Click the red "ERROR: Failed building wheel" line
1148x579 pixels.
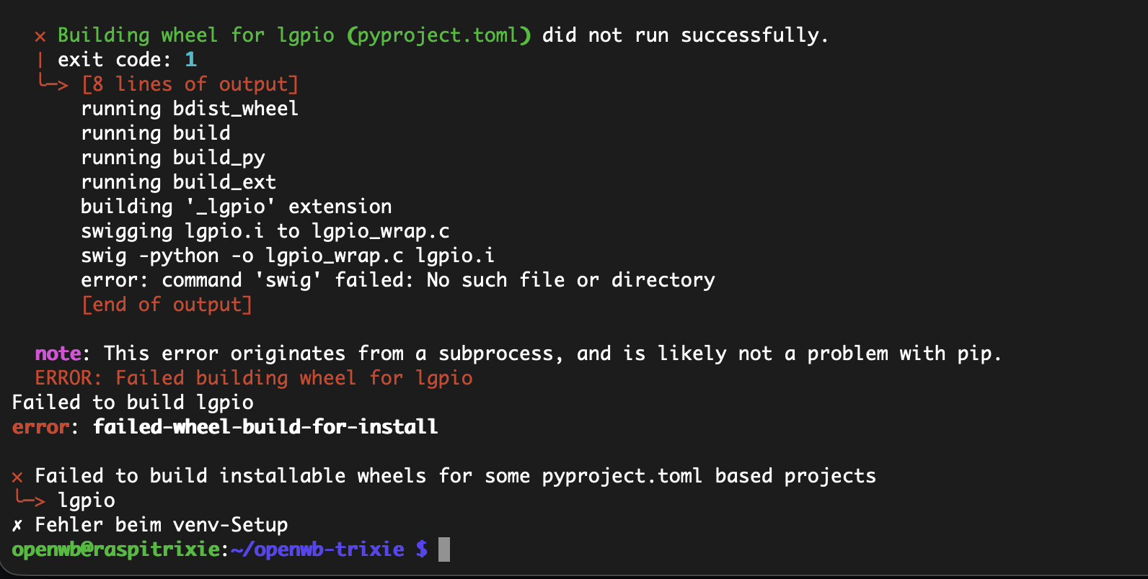point(253,378)
